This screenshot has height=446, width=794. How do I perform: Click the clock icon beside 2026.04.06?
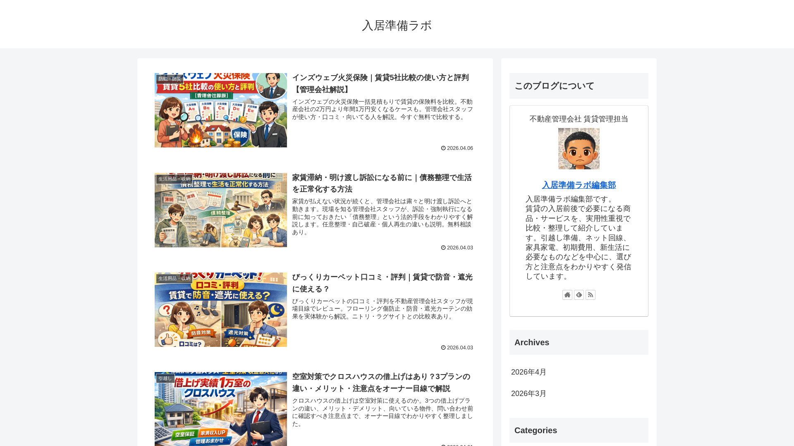pyautogui.click(x=443, y=148)
